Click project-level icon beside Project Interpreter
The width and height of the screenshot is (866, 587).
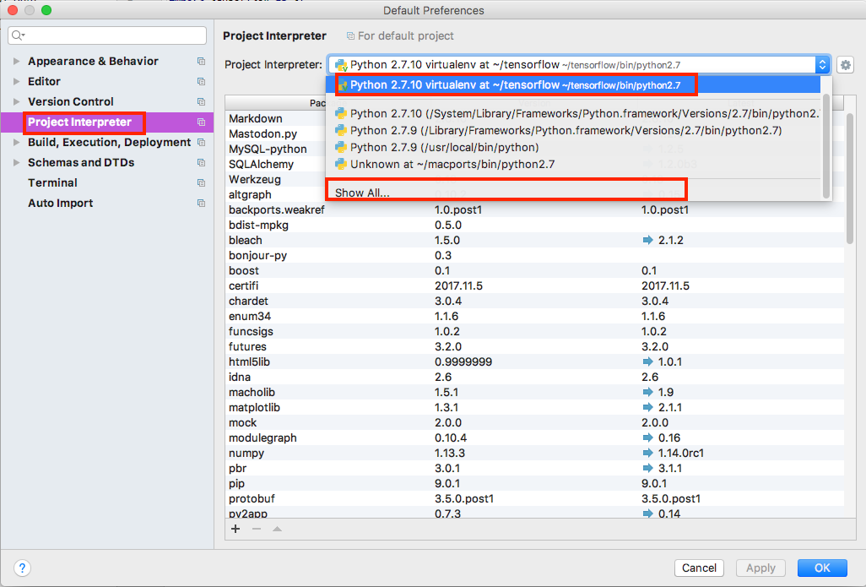(x=201, y=122)
